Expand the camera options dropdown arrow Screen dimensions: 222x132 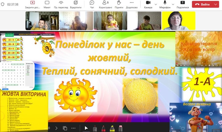(x=156, y=4)
